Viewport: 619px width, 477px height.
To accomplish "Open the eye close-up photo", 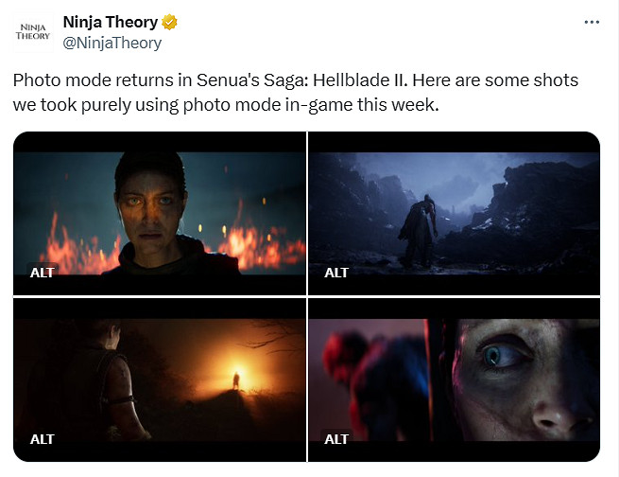I will [x=454, y=380].
